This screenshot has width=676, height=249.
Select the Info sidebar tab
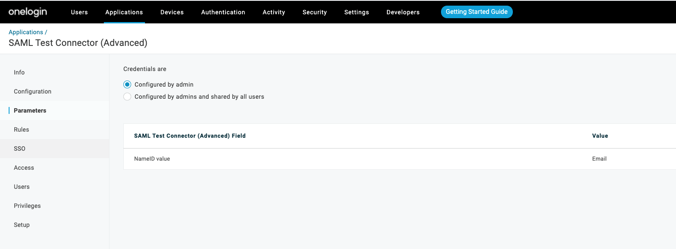[55, 72]
